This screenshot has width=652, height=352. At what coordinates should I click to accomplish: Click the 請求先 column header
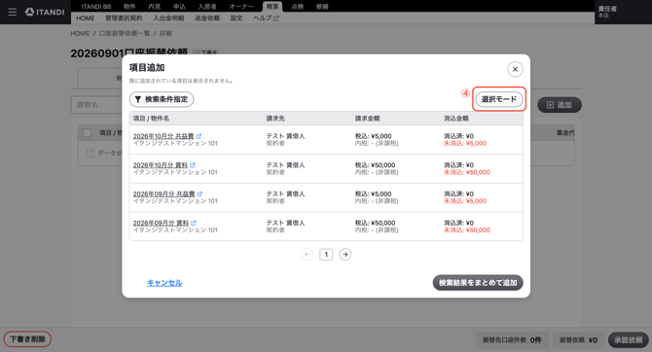(x=275, y=119)
